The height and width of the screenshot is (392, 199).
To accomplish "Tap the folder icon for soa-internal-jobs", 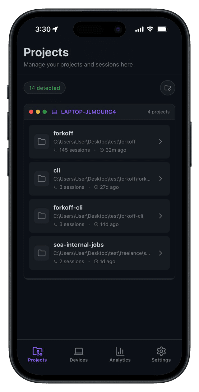I will 42,253.
